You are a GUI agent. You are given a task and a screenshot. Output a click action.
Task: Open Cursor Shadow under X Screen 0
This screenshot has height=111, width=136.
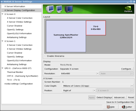coord(14,26)
